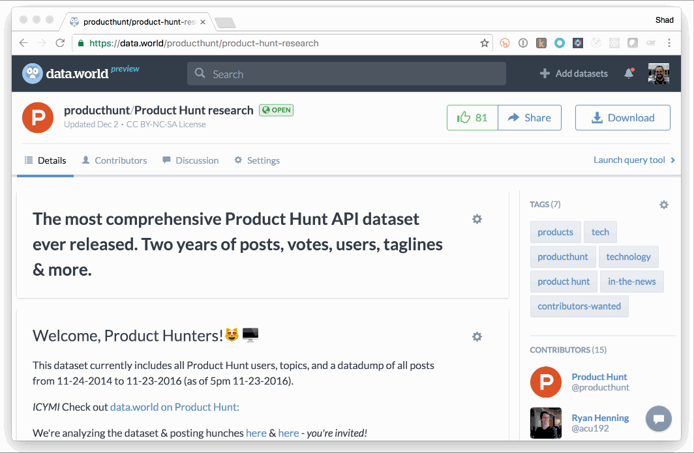This screenshot has width=694, height=453.
Task: Bookmark page with the star icon
Action: coord(484,43)
